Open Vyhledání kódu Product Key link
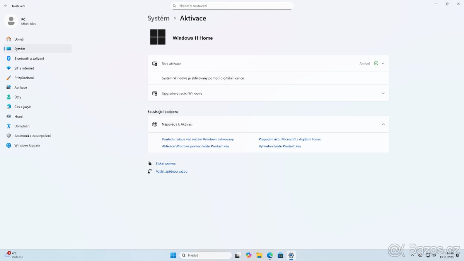This screenshot has width=464, height=261. (x=280, y=146)
